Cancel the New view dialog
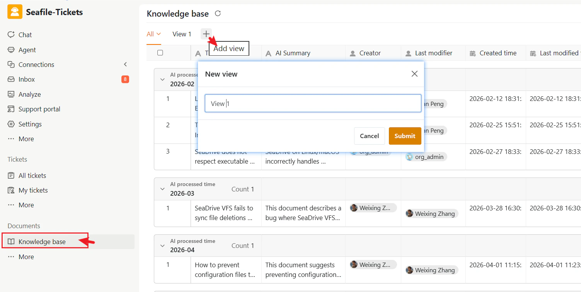Screen dimensions: 581x292 point(369,136)
